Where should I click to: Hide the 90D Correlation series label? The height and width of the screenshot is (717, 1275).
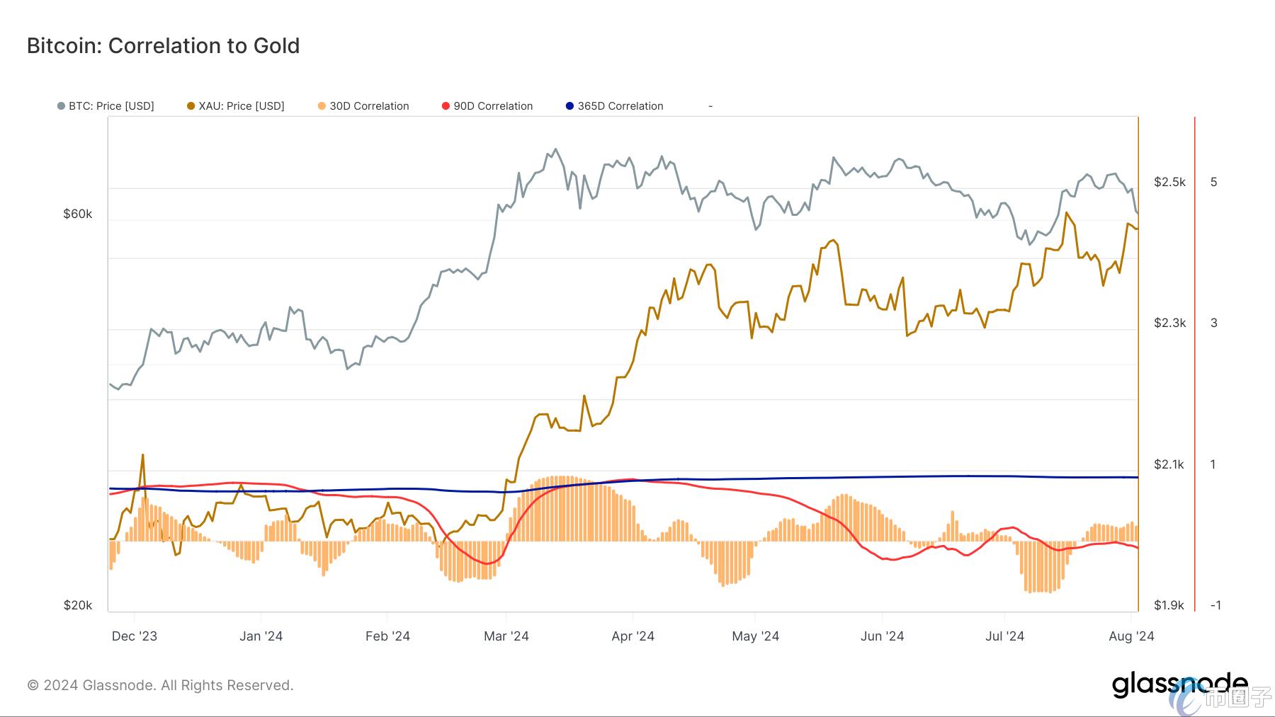click(493, 106)
